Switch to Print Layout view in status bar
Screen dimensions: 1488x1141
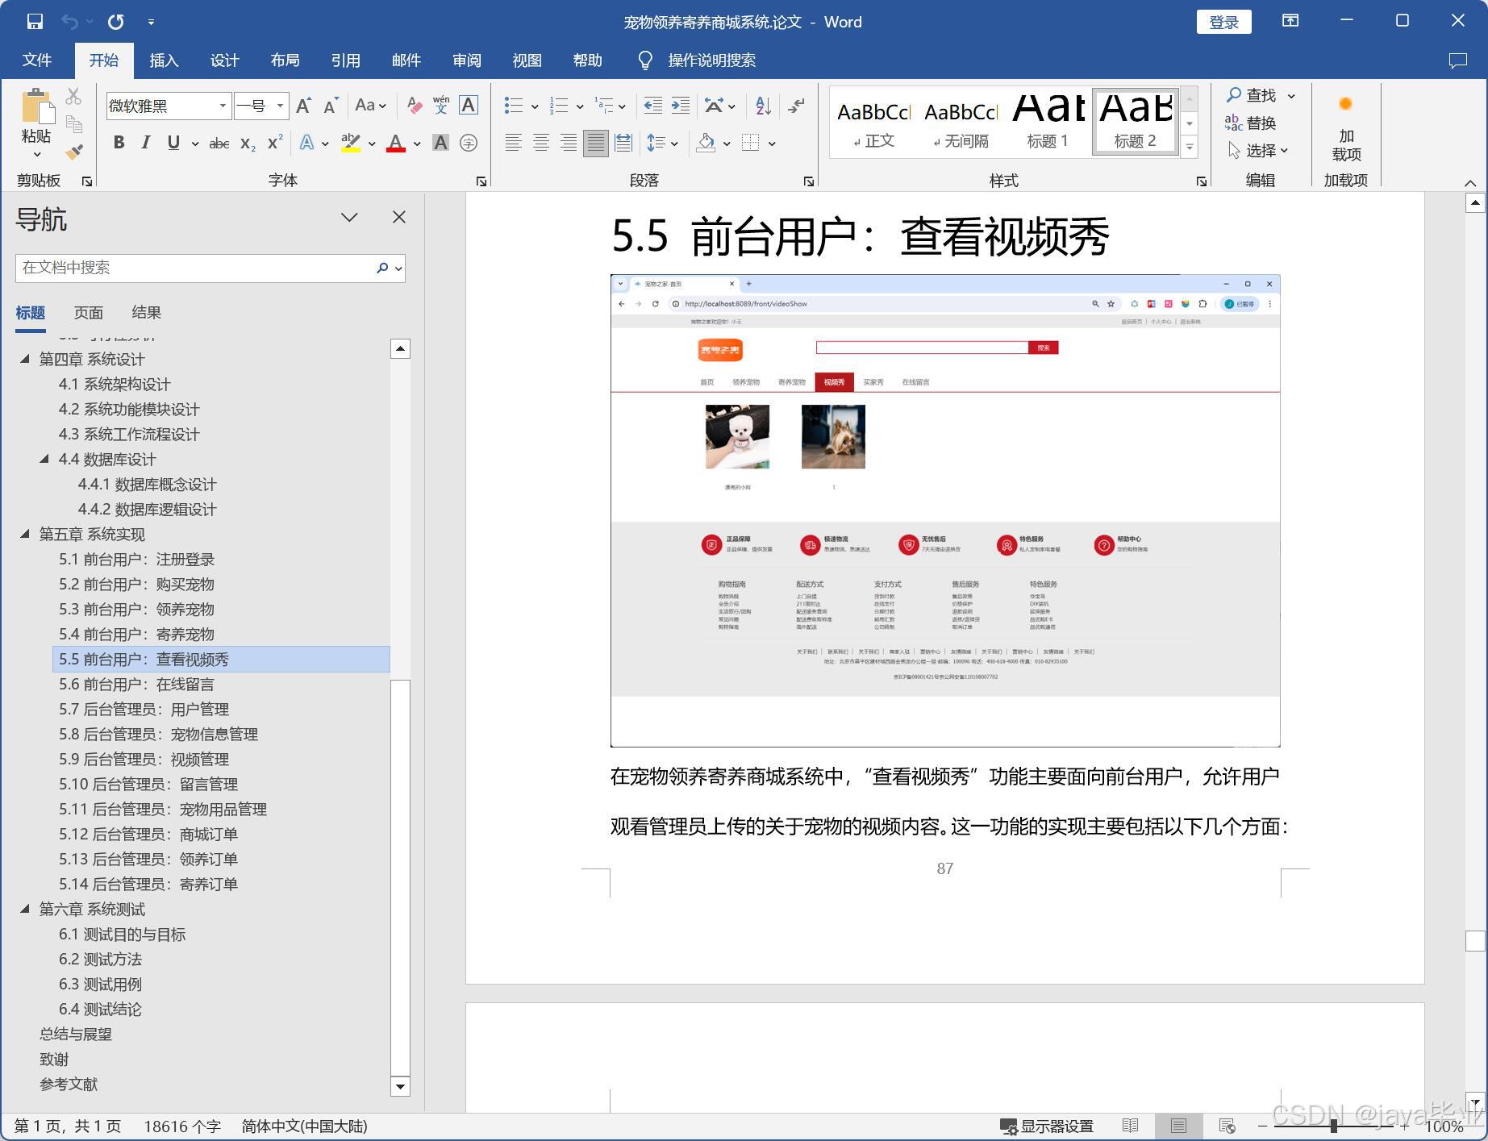tap(1178, 1126)
